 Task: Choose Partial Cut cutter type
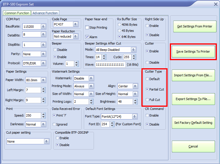pos(147,89)
